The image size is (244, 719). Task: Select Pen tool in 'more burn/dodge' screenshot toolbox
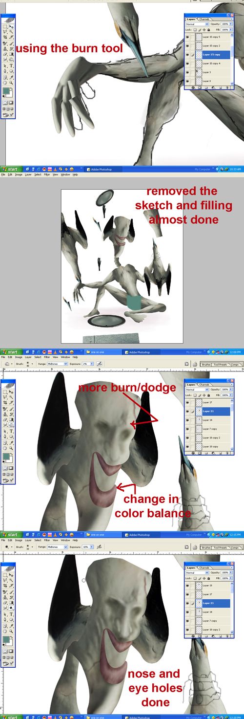[x=5, y=436]
